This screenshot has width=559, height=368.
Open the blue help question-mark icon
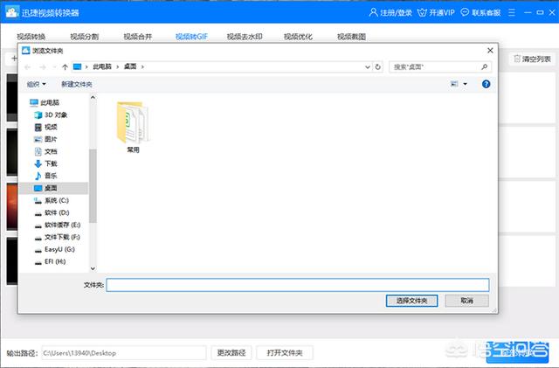[486, 84]
